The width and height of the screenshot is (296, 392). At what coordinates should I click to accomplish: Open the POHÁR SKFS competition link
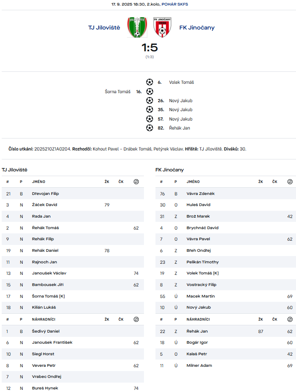tap(175, 4)
